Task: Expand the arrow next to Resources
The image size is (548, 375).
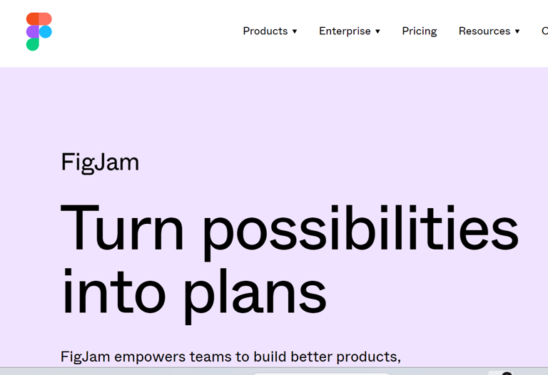Action: point(517,31)
